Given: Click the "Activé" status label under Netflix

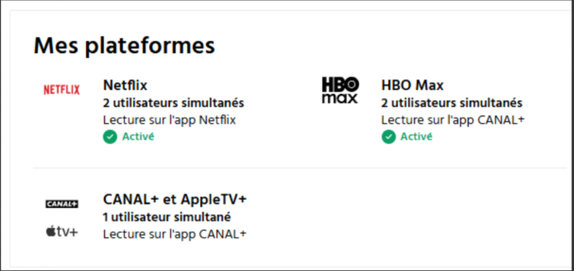Looking at the screenshot, I should [x=138, y=137].
